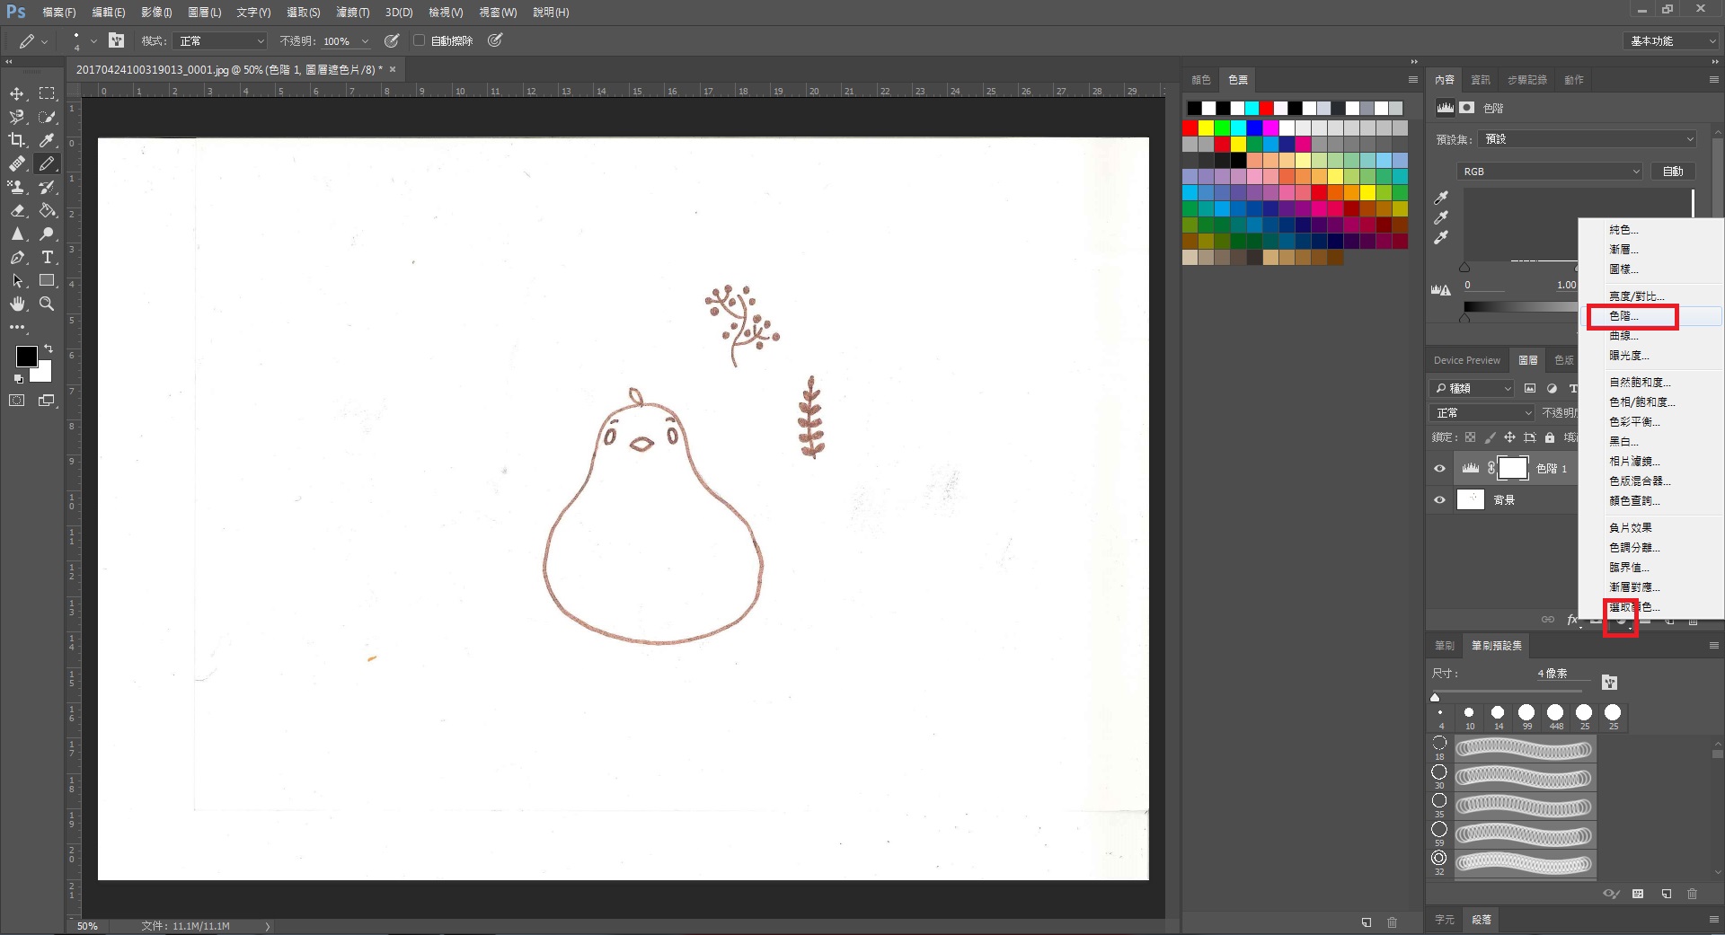
Task: Pick the red swatch in swatches panel
Action: 1190,128
